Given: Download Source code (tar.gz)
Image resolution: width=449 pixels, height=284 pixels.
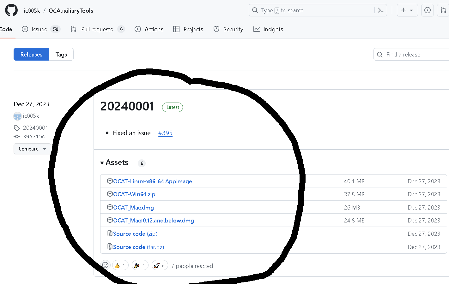Looking at the screenshot, I should [138, 247].
